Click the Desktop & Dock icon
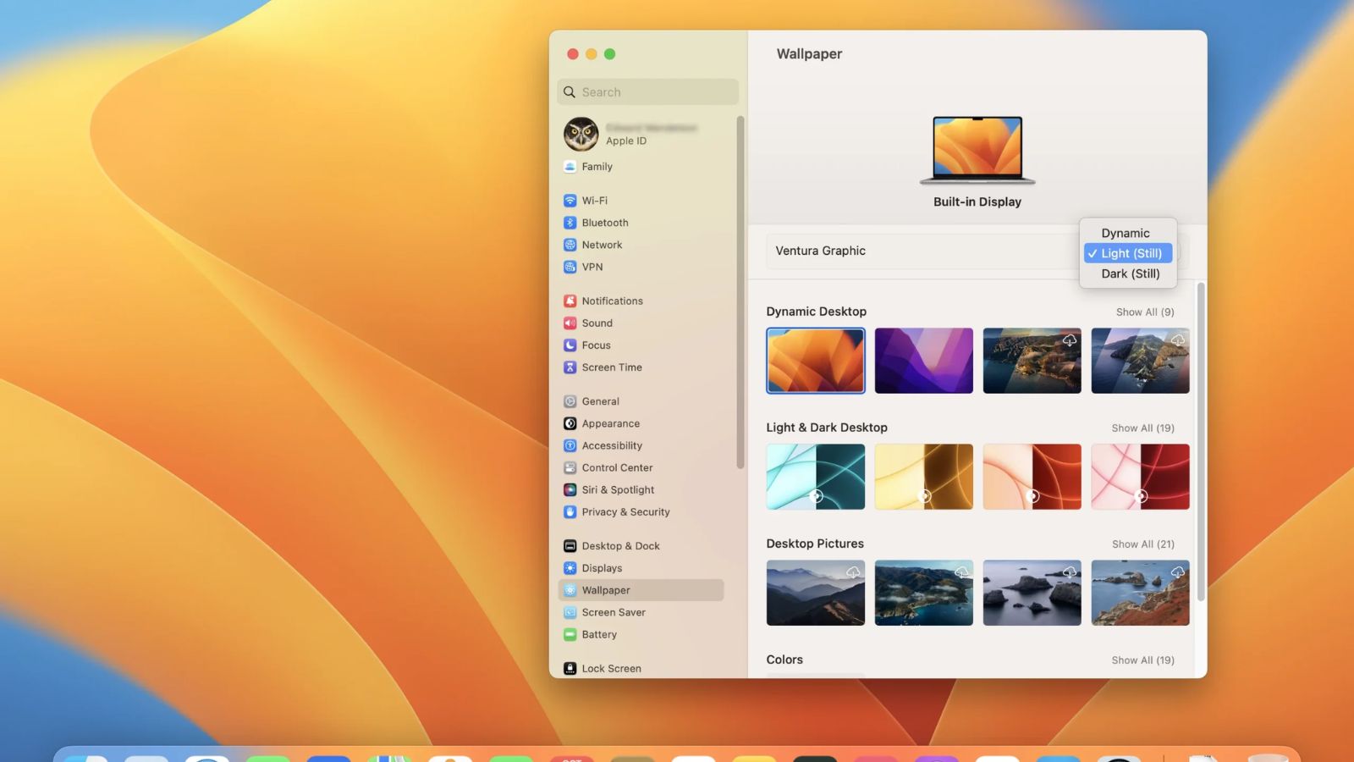 click(x=570, y=546)
